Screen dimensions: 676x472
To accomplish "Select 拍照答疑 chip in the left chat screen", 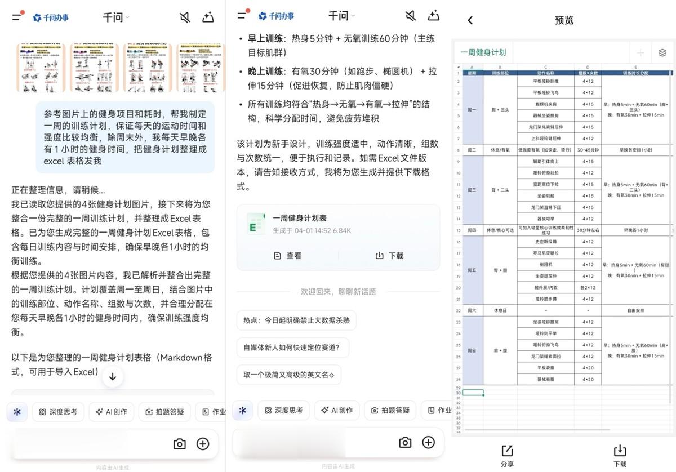I will 164,412.
